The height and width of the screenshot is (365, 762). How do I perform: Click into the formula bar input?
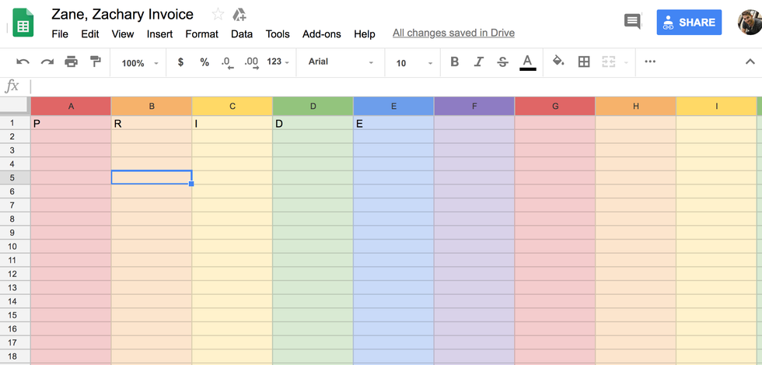pyautogui.click(x=389, y=86)
